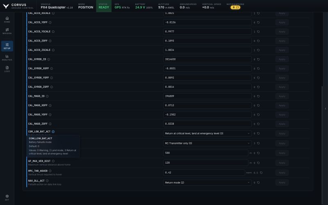Click the PX4 Quadcopter vehicle name

point(53,7)
